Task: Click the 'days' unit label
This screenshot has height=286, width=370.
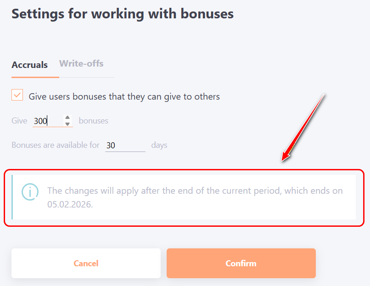Action: (x=159, y=145)
